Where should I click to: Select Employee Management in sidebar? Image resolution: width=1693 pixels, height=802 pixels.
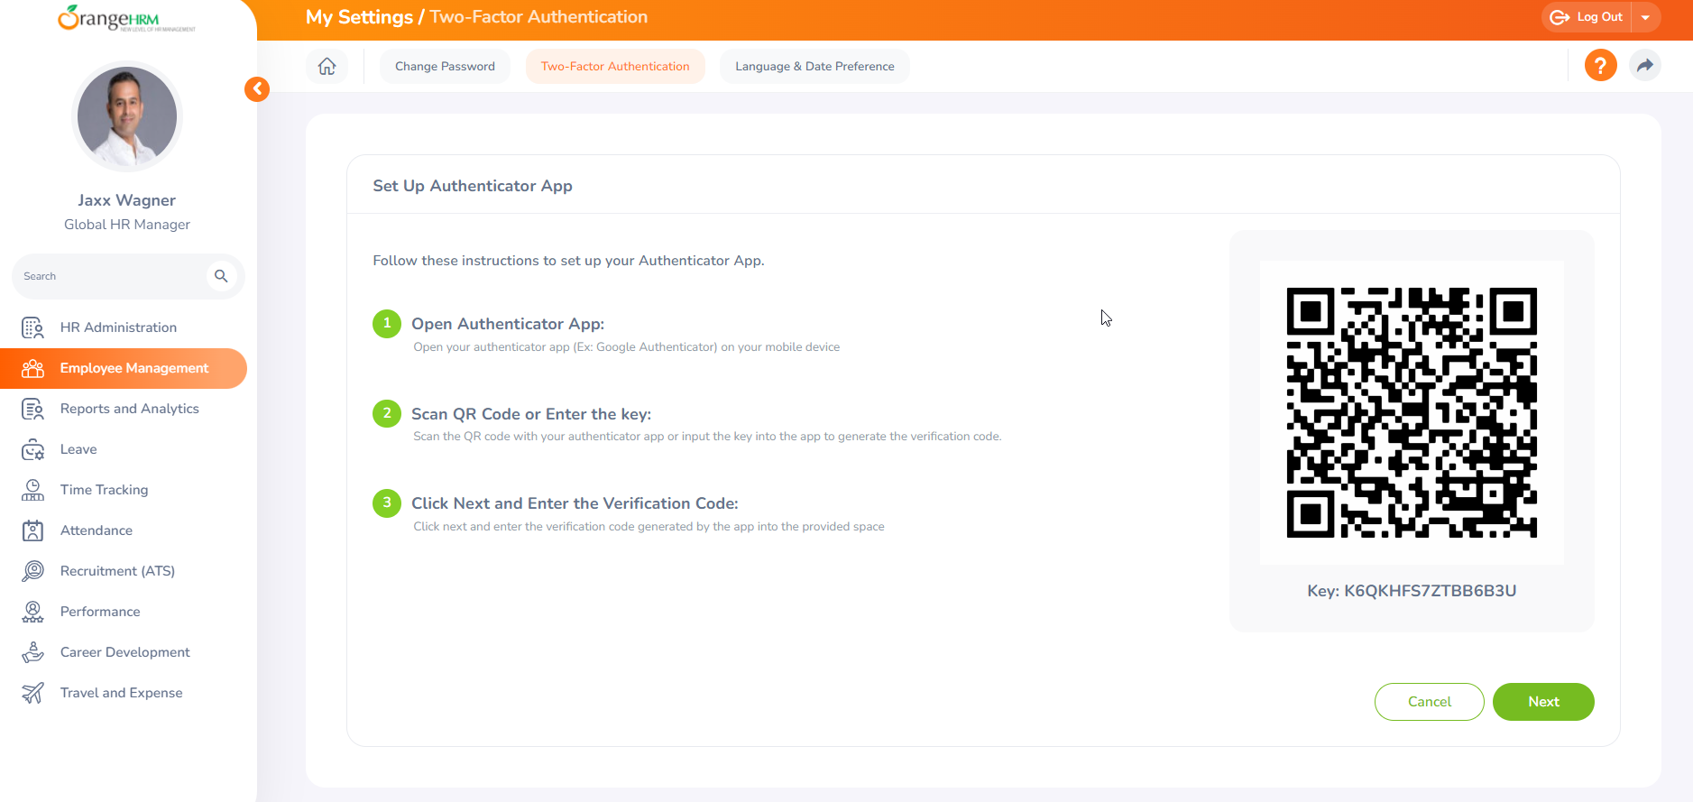tap(124, 368)
